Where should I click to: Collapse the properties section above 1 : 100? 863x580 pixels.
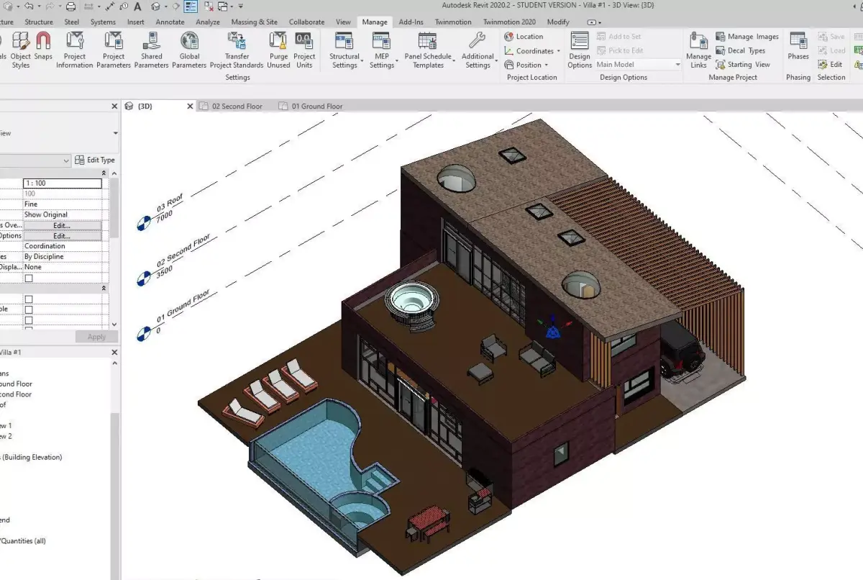tap(104, 173)
